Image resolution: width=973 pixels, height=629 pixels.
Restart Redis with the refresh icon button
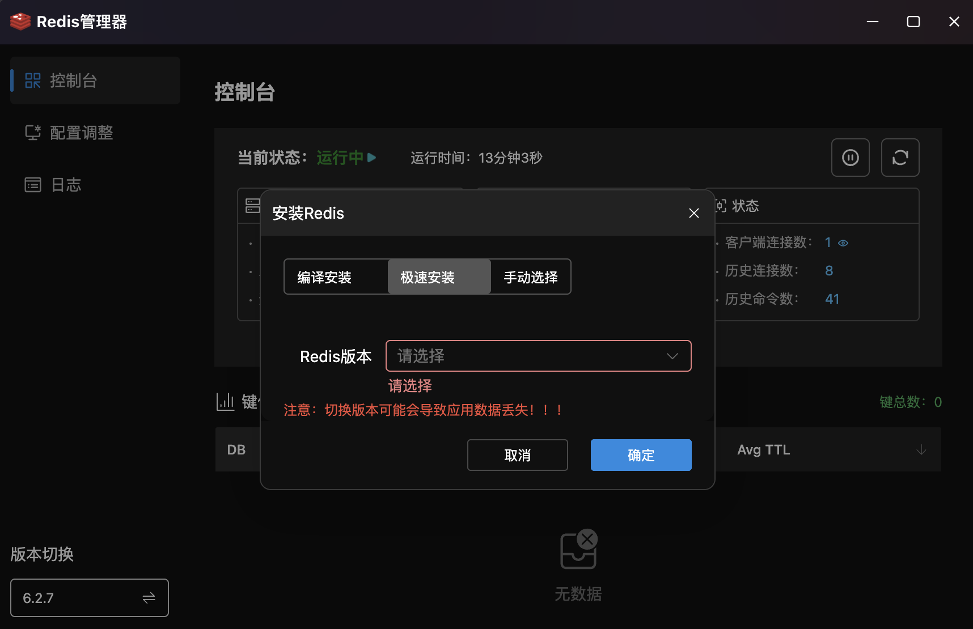click(900, 158)
